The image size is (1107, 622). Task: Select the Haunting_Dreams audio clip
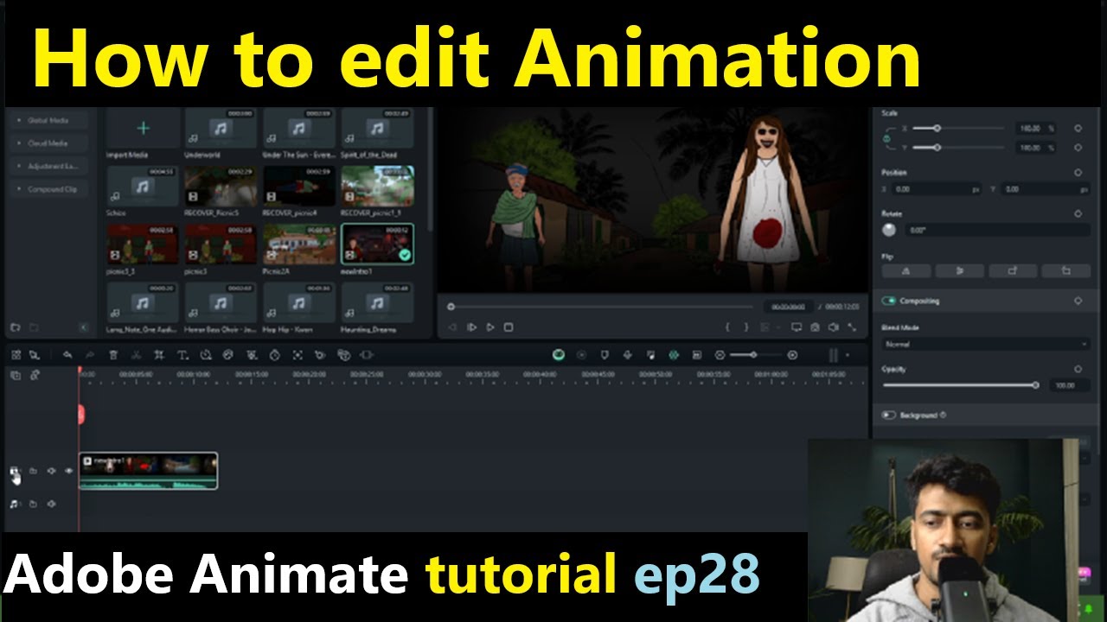[x=376, y=302]
